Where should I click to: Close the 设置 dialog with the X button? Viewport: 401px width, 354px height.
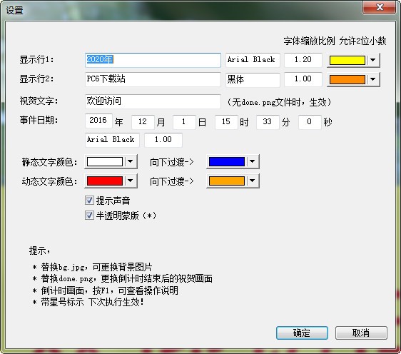379,7
